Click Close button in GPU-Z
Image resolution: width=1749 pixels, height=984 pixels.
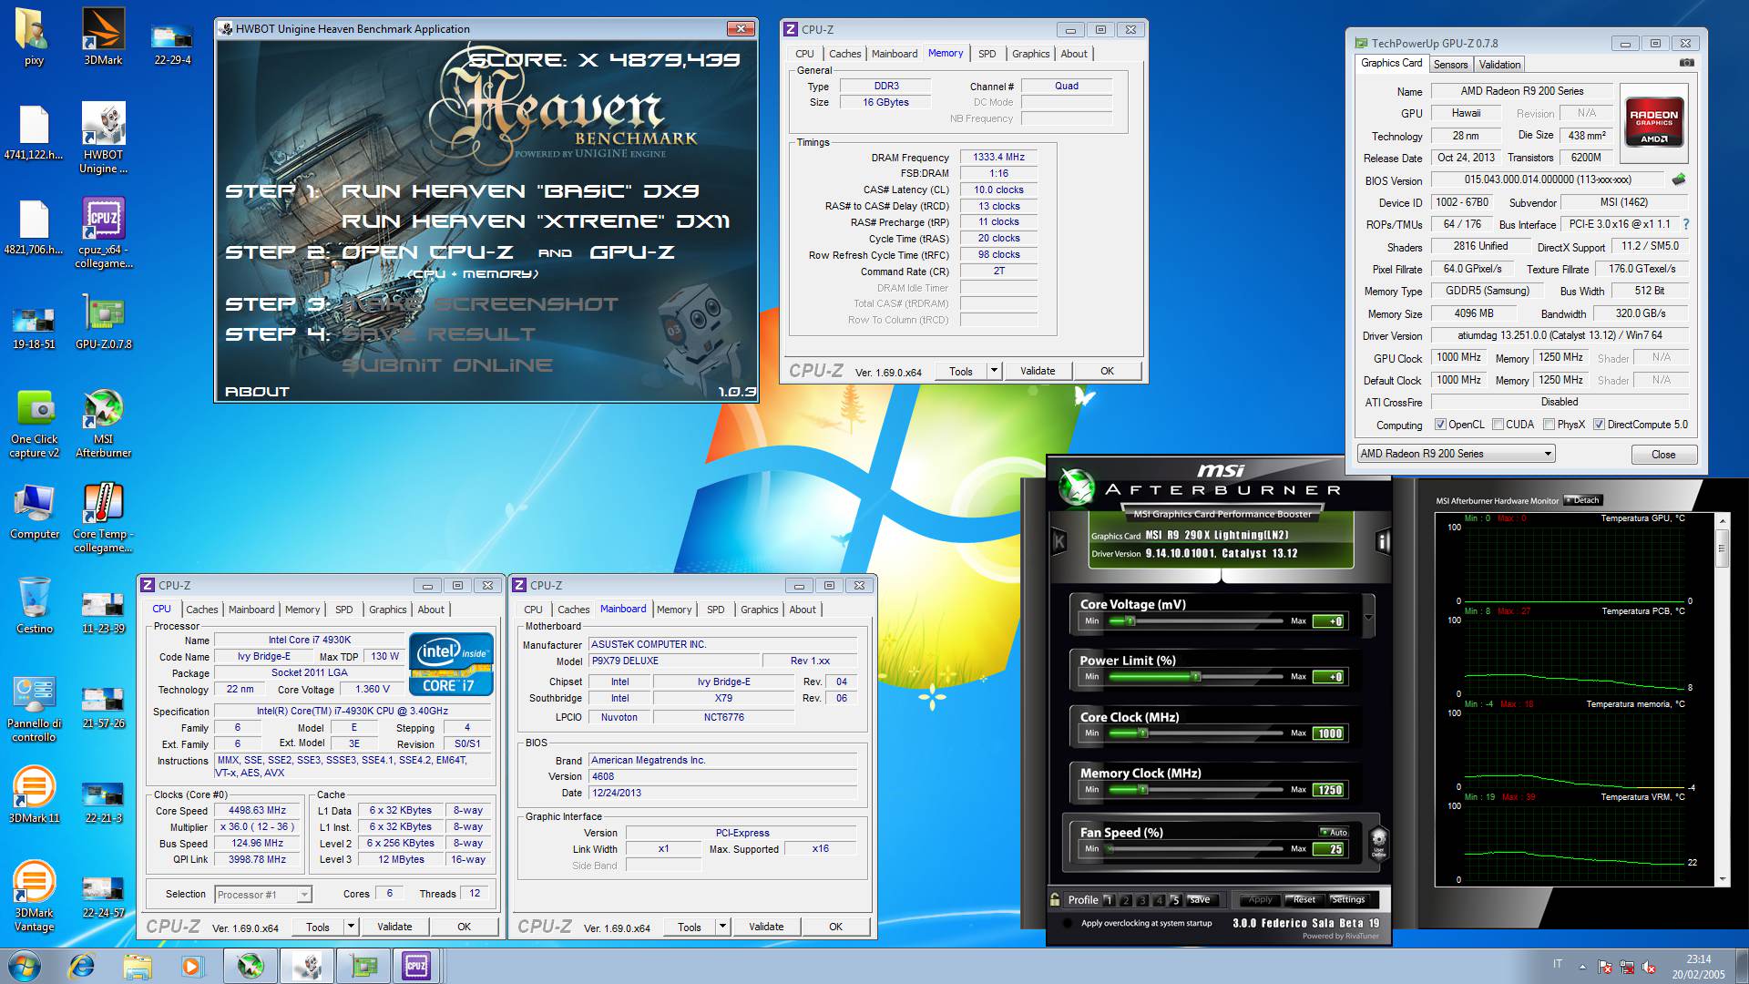pos(1662,455)
